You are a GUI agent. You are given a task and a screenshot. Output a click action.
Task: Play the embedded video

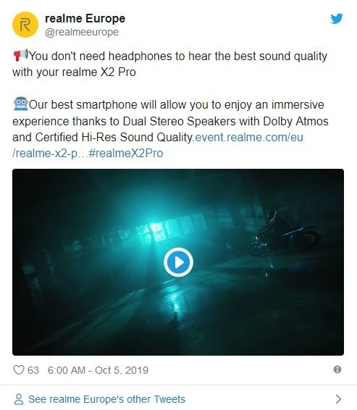[178, 262]
